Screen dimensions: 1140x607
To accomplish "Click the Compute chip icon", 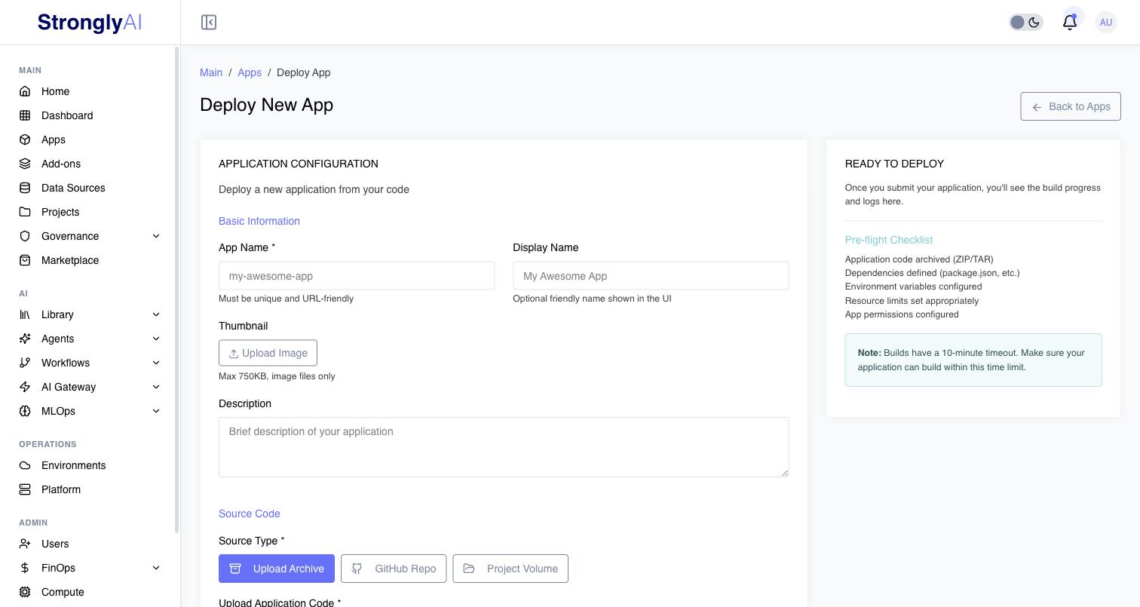I will (25, 592).
